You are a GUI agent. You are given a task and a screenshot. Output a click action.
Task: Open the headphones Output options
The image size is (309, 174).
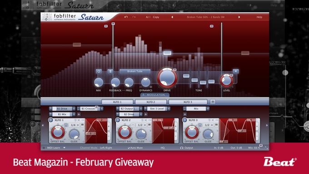click(186, 148)
